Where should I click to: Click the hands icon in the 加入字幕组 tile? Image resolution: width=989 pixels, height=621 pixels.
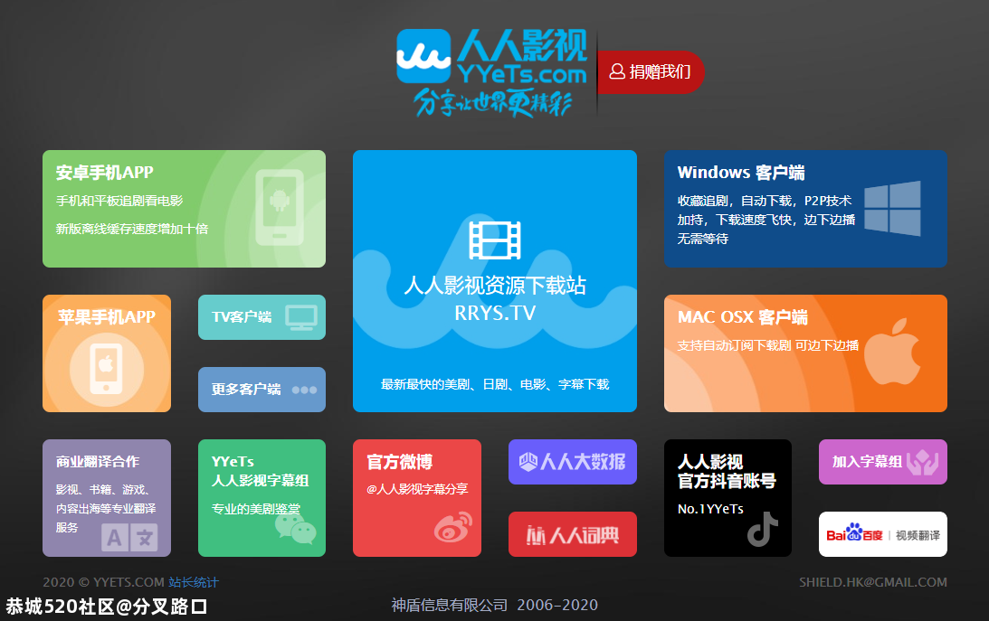pyautogui.click(x=923, y=462)
